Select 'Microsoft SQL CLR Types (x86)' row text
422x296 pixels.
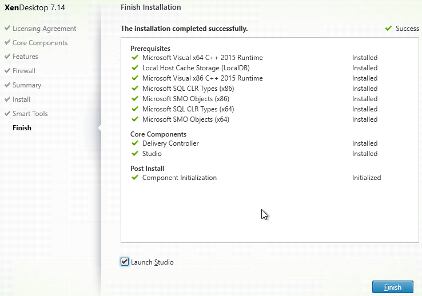(188, 89)
